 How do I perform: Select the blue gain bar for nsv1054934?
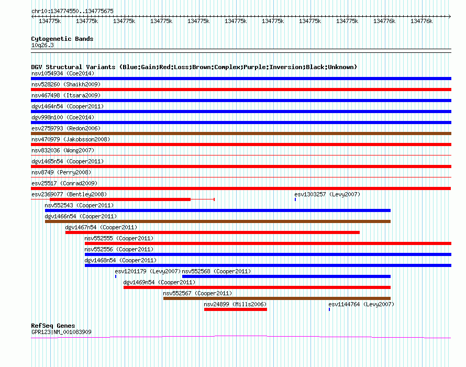[x=241, y=79]
